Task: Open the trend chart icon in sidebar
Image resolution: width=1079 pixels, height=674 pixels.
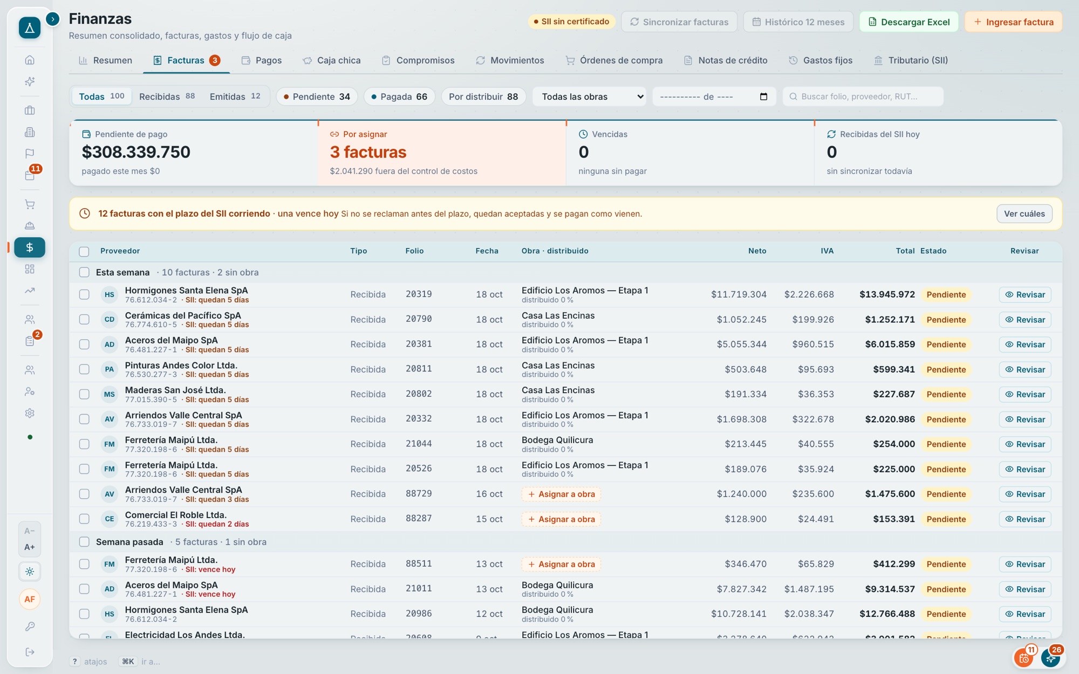Action: click(x=30, y=291)
